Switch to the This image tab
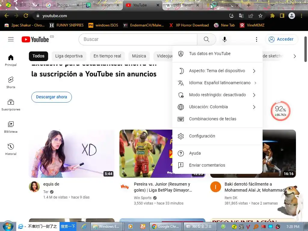This screenshot has width=308, height=231. [102, 5]
